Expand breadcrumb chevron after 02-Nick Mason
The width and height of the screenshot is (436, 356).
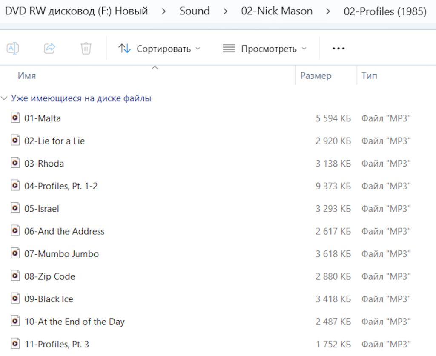[x=328, y=11]
